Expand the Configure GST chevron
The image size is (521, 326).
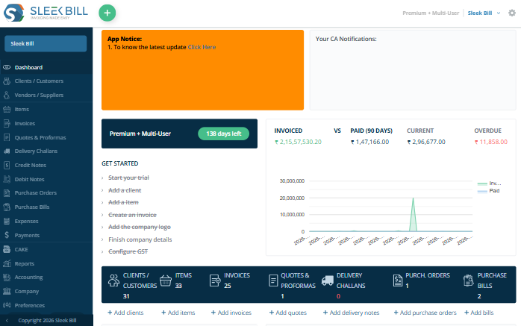pyautogui.click(x=102, y=251)
